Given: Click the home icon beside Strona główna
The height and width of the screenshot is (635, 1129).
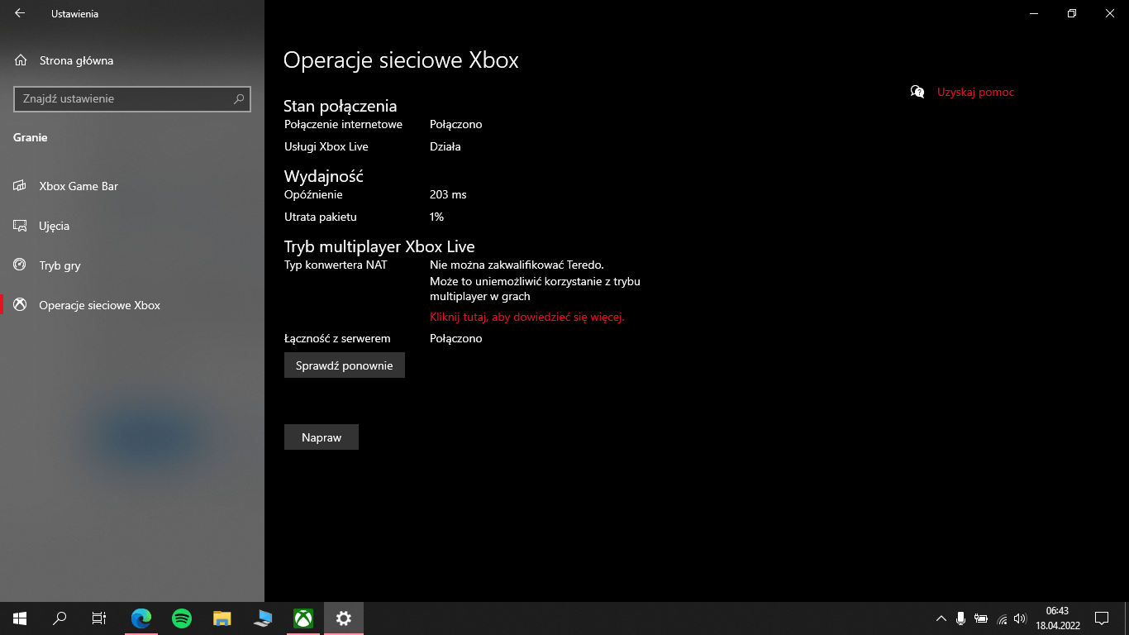Looking at the screenshot, I should (x=20, y=60).
